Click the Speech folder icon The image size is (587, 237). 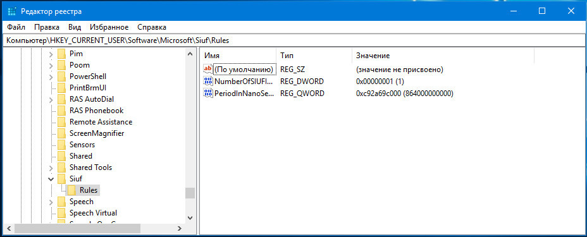pos(62,202)
